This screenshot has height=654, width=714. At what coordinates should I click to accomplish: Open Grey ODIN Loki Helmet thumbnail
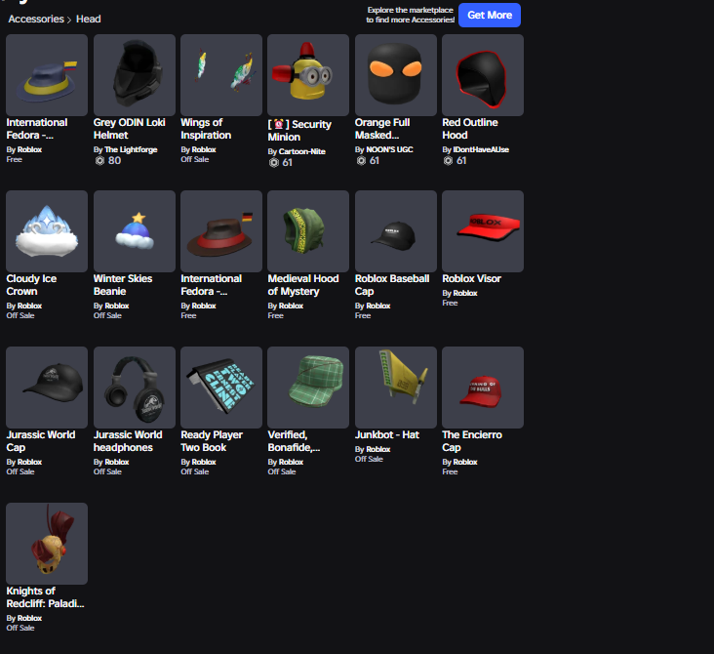point(135,75)
